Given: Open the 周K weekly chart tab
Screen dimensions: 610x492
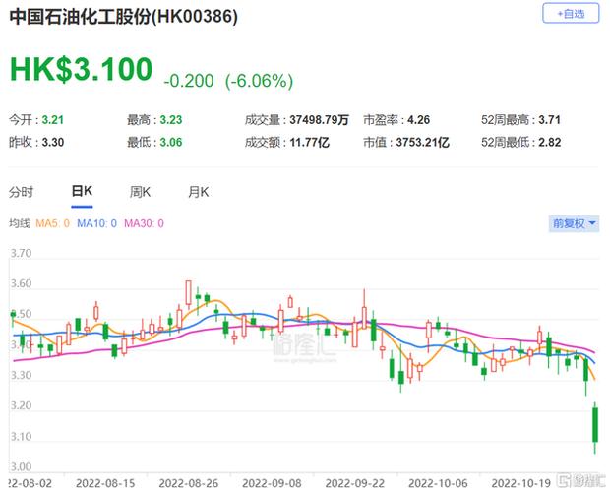Looking at the screenshot, I should 140,192.
